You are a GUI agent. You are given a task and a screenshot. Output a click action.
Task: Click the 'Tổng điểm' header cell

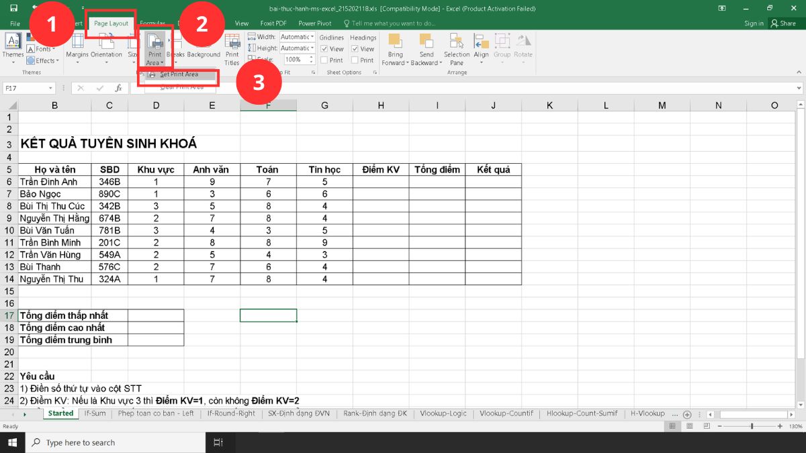pyautogui.click(x=437, y=169)
